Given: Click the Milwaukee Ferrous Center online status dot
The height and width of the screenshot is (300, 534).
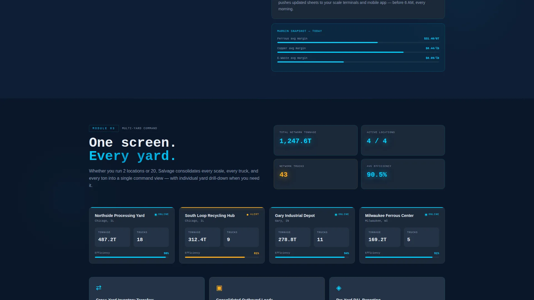Looking at the screenshot, I should (x=426, y=214).
